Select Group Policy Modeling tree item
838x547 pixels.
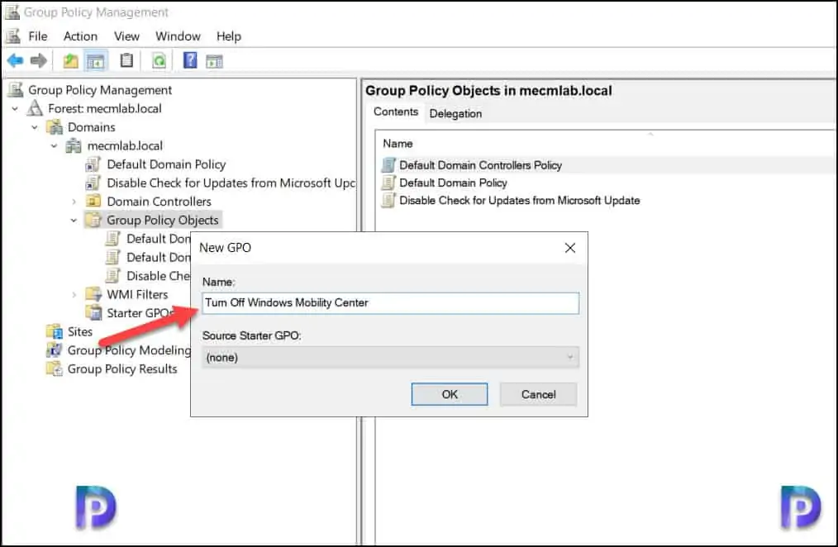129,350
